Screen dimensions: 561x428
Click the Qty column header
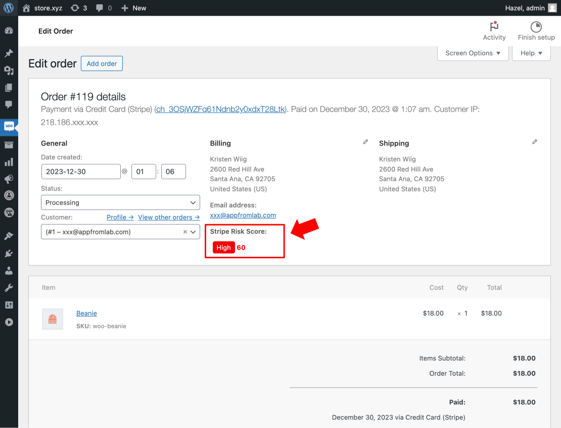pos(462,288)
